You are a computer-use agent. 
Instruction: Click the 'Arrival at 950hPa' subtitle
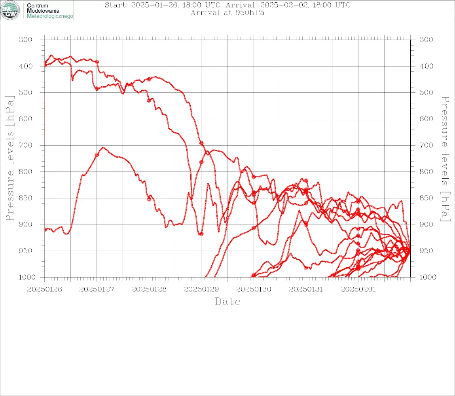click(x=227, y=13)
